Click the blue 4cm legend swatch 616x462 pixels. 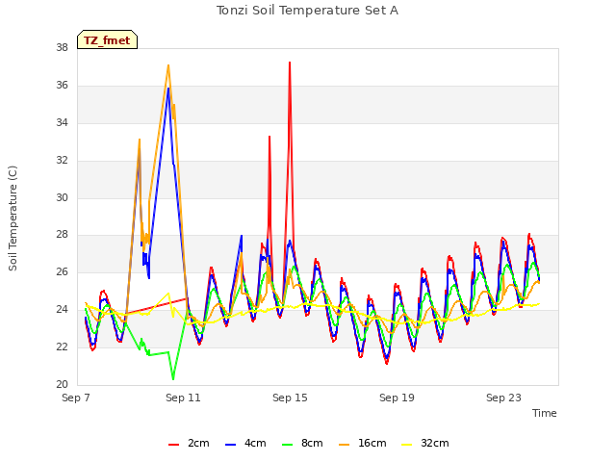point(231,444)
